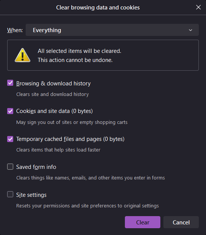The image size is (206, 235).
Task: Click the Saved form info label
Action: (x=36, y=167)
